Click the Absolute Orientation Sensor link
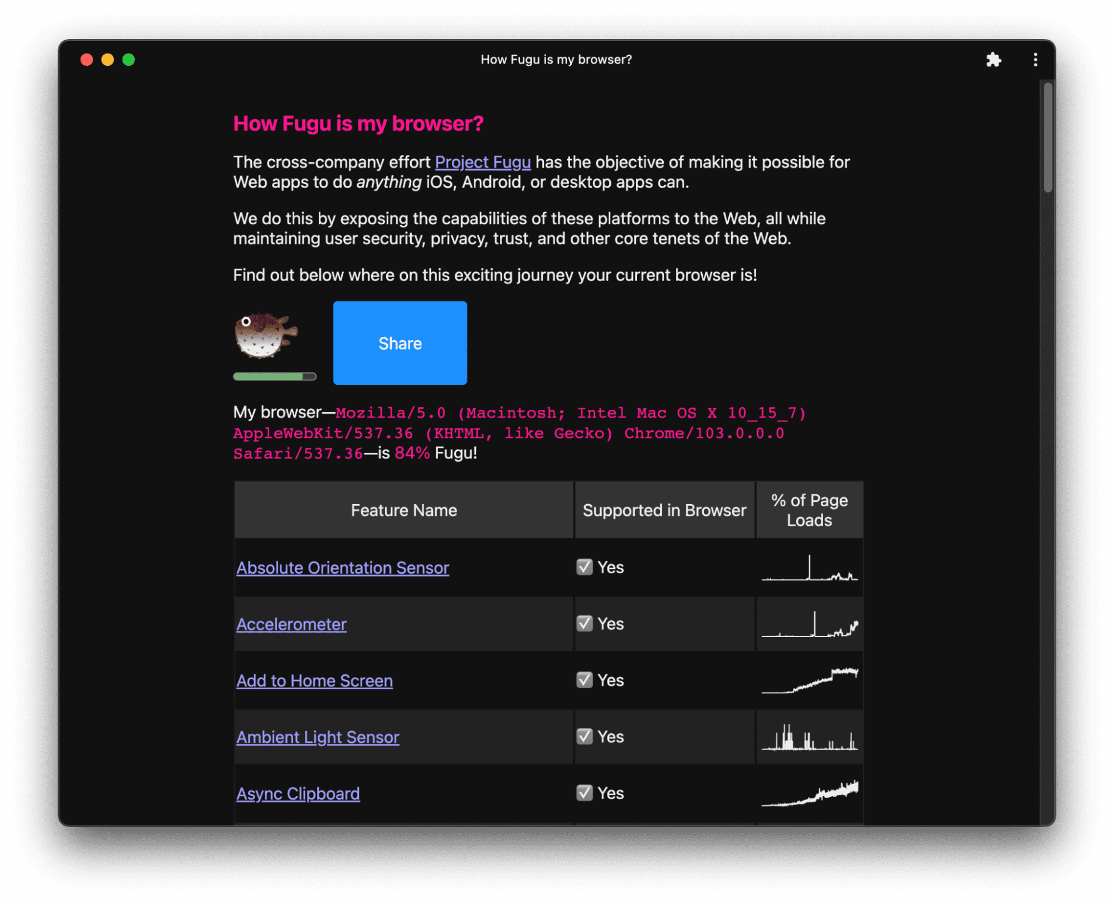The height and width of the screenshot is (904, 1114). tap(342, 567)
